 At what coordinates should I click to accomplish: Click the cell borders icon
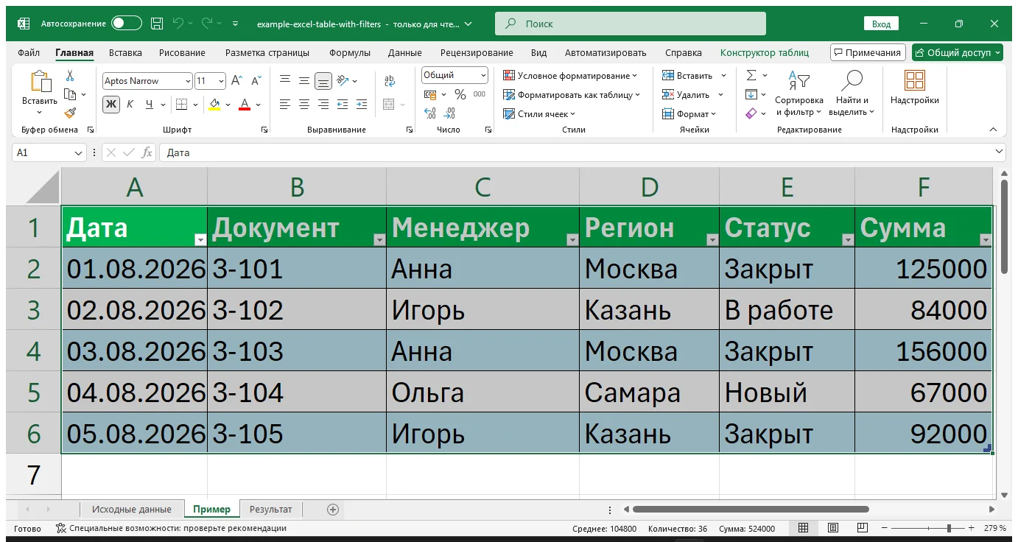coord(181,105)
